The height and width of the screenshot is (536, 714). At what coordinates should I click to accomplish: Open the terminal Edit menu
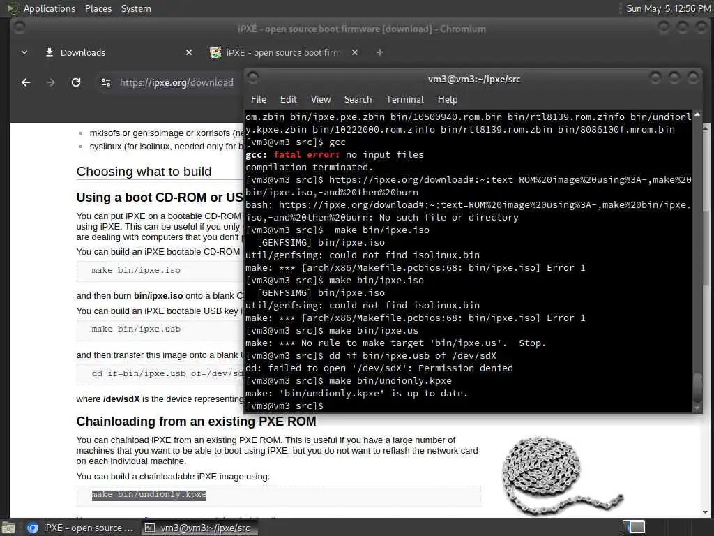click(x=288, y=99)
